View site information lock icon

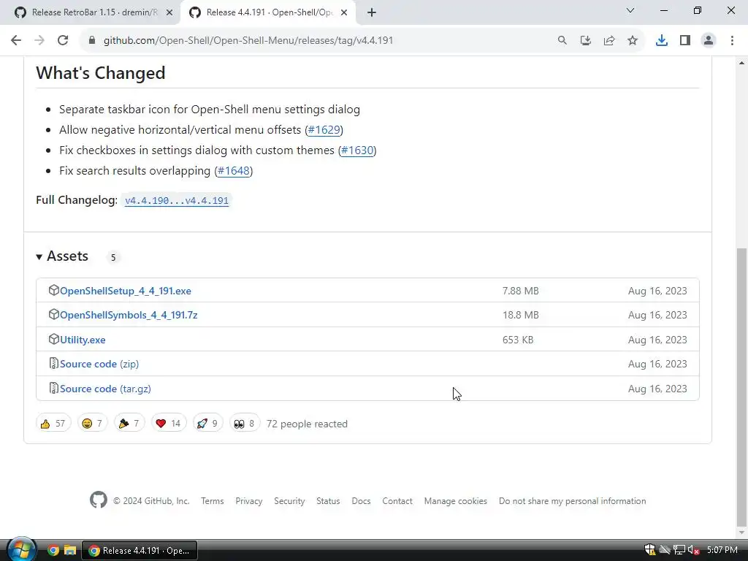91,41
